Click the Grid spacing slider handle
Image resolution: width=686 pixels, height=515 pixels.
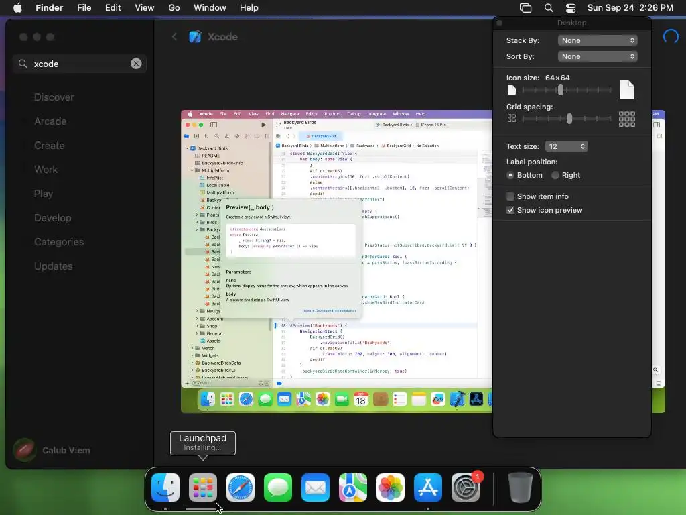pos(569,119)
